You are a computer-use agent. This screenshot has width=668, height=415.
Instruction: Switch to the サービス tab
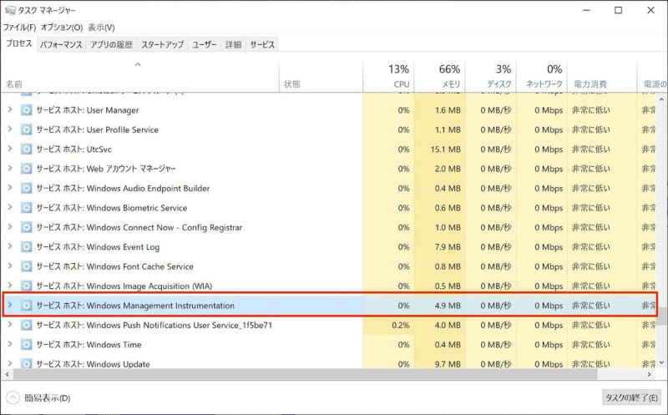point(262,44)
